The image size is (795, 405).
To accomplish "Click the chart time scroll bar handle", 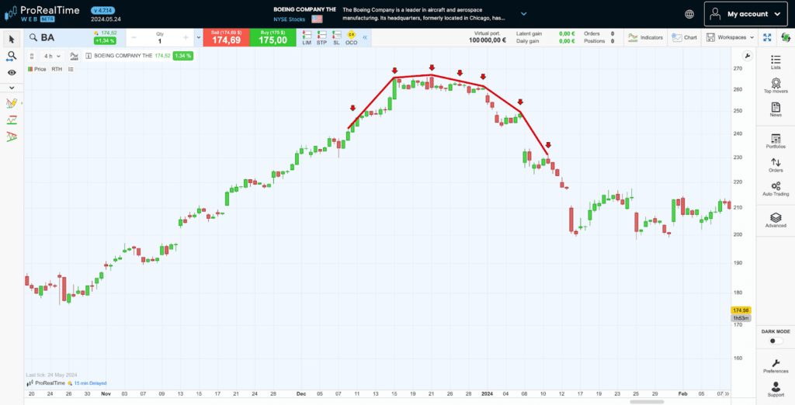I will point(647,401).
